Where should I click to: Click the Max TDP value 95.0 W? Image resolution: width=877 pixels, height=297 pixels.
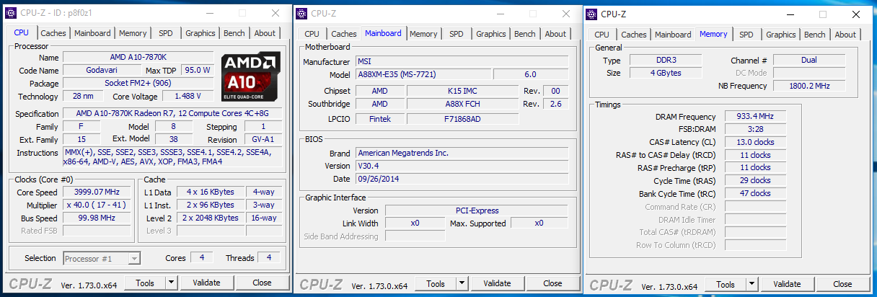coord(197,71)
